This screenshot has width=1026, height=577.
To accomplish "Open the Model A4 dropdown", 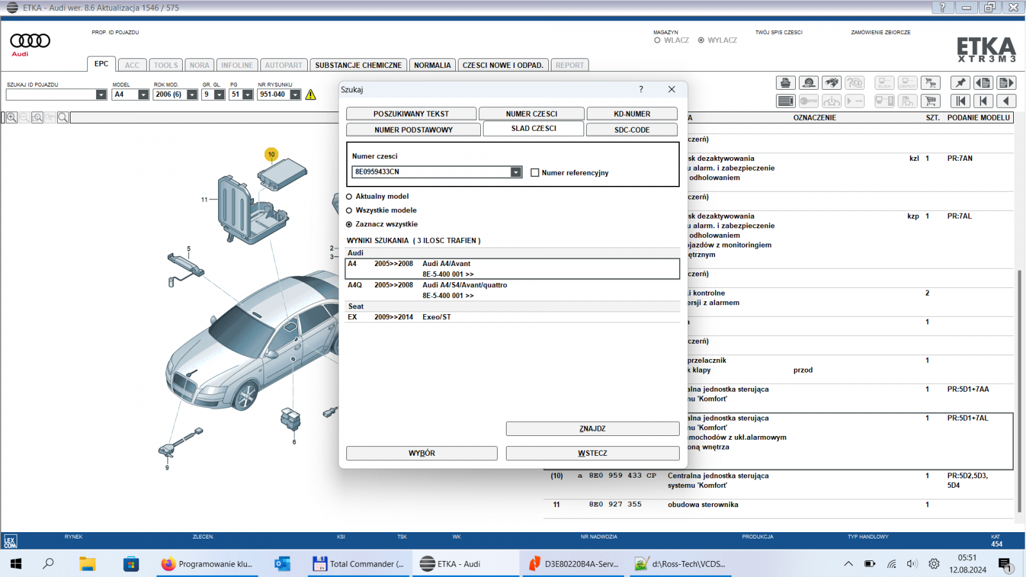I will click(x=143, y=95).
